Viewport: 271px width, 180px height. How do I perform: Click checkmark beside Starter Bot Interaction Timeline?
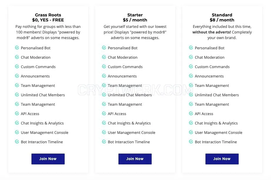[104, 142]
